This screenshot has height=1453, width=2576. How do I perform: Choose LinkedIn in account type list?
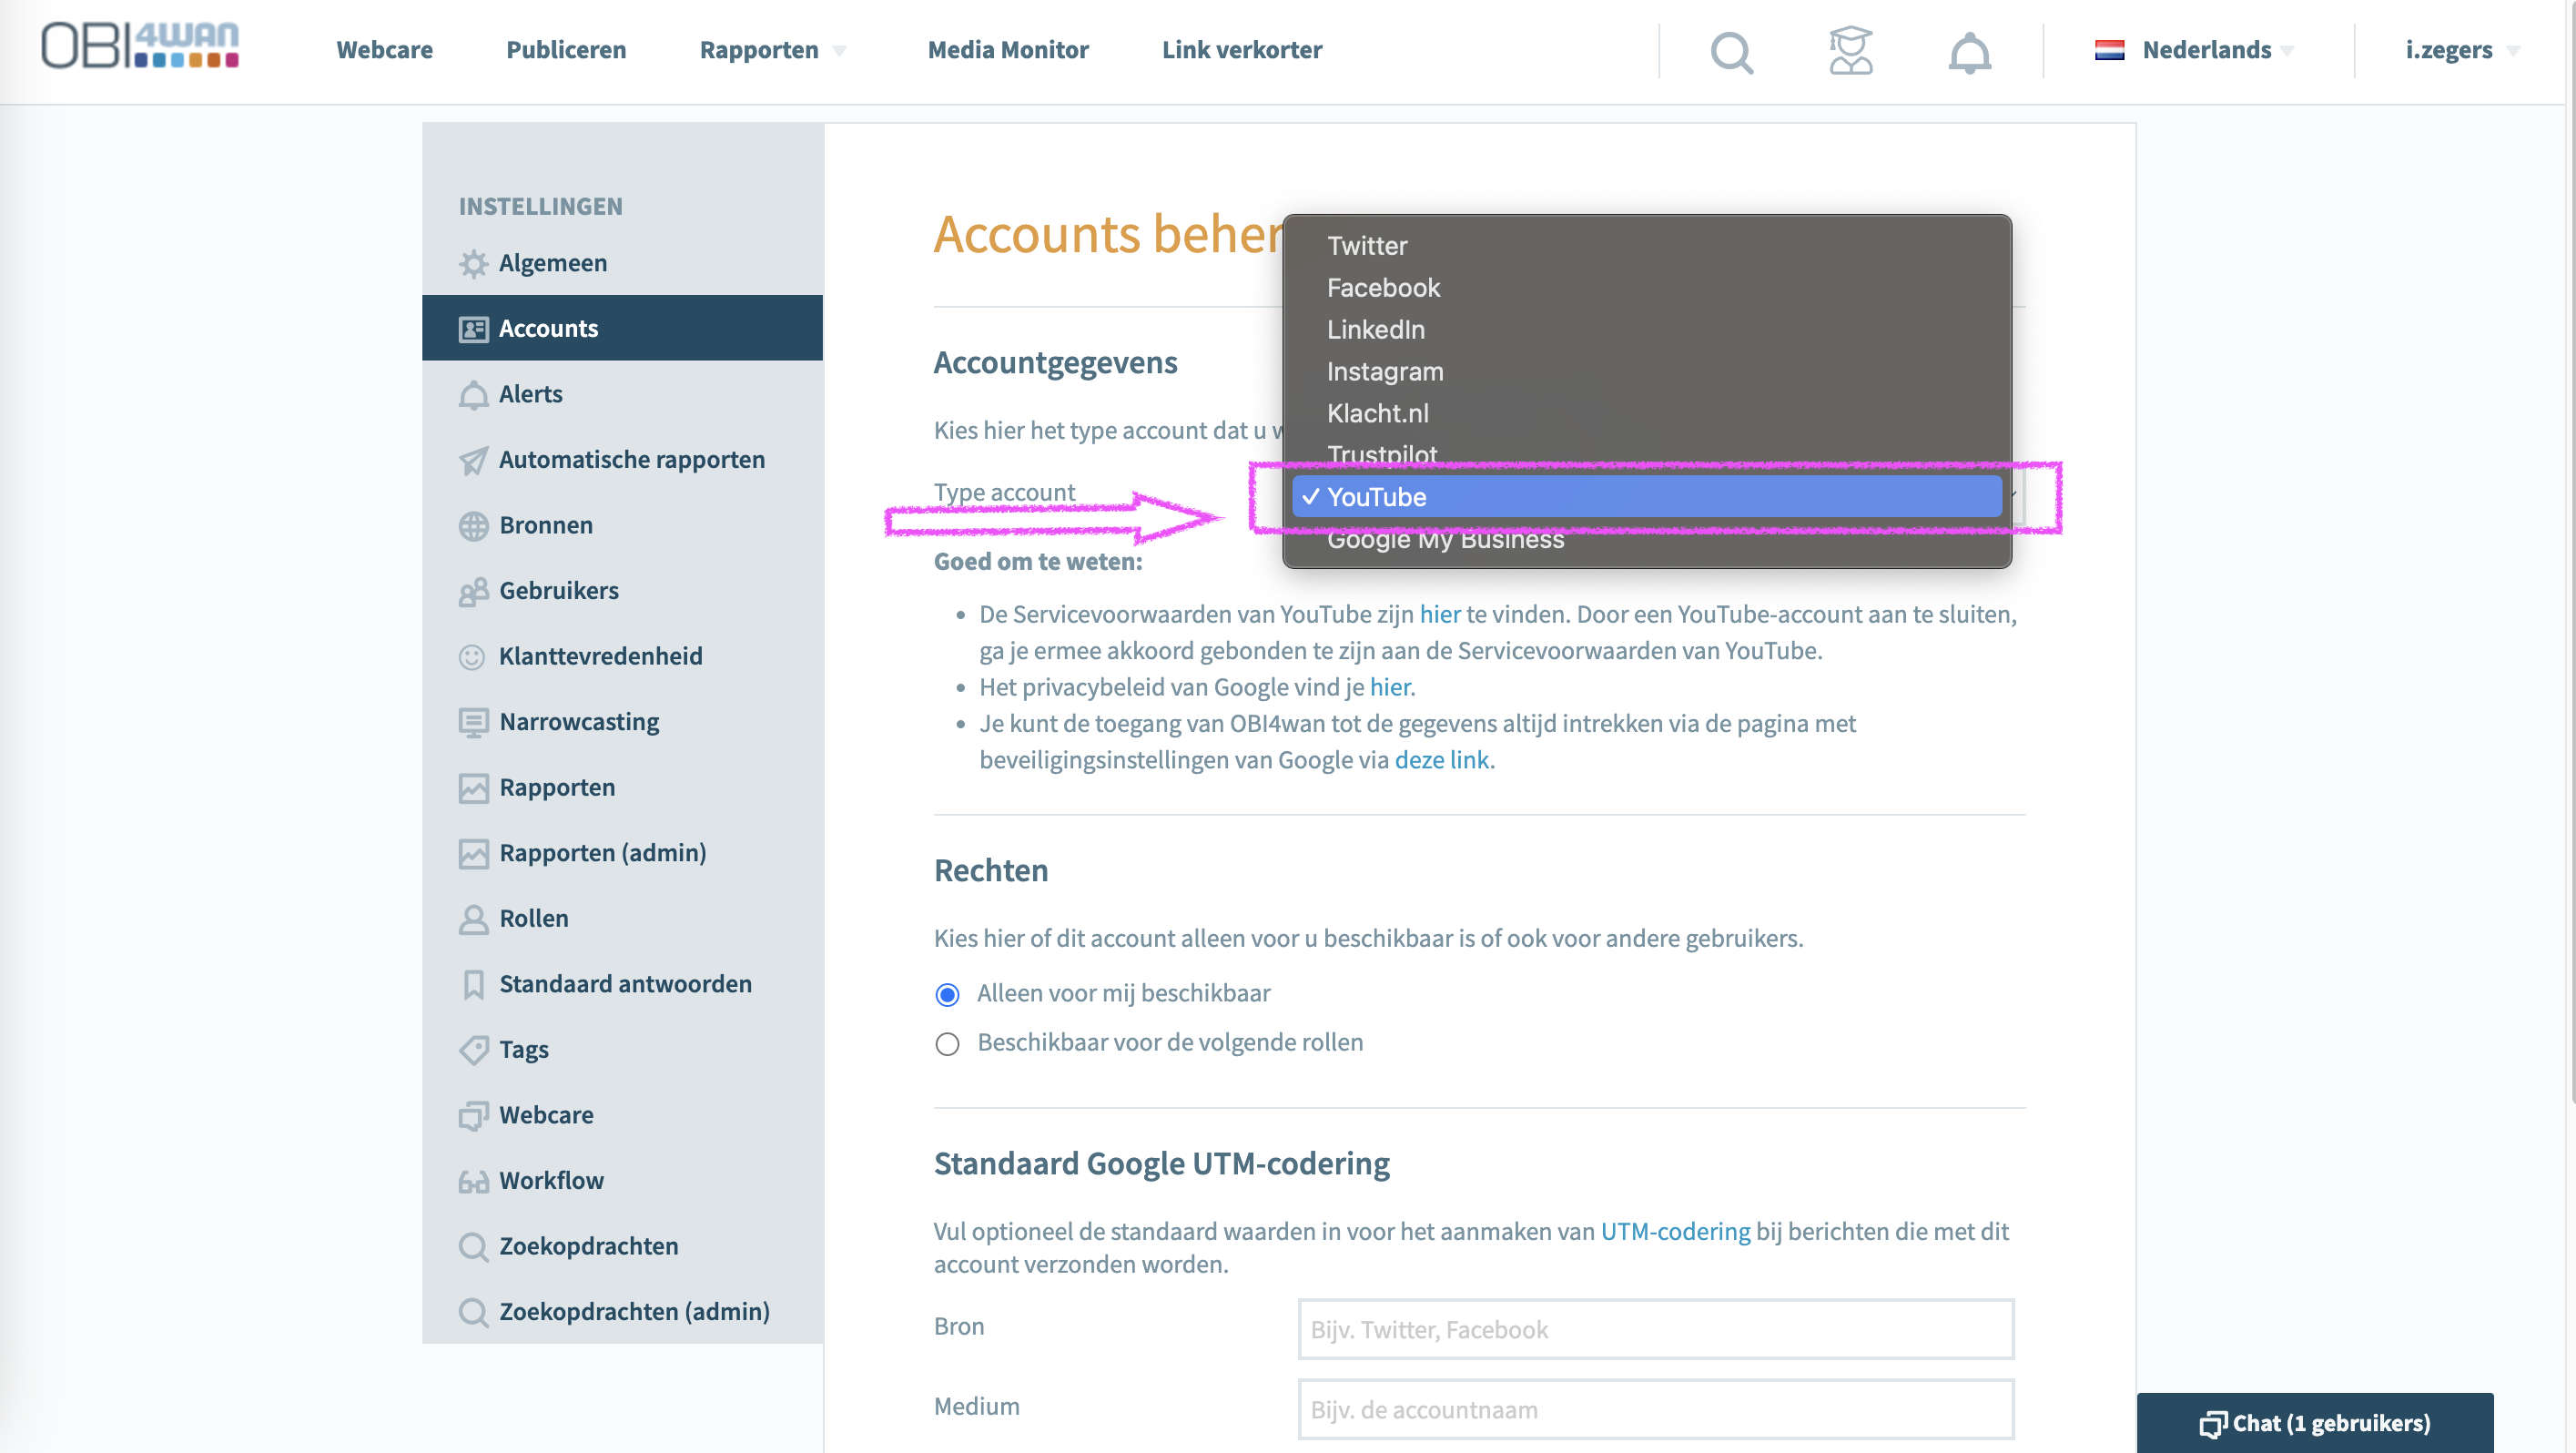pyautogui.click(x=1646, y=330)
